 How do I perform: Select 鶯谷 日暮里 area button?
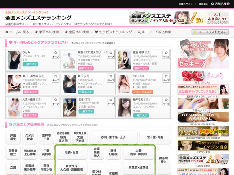click(x=113, y=152)
